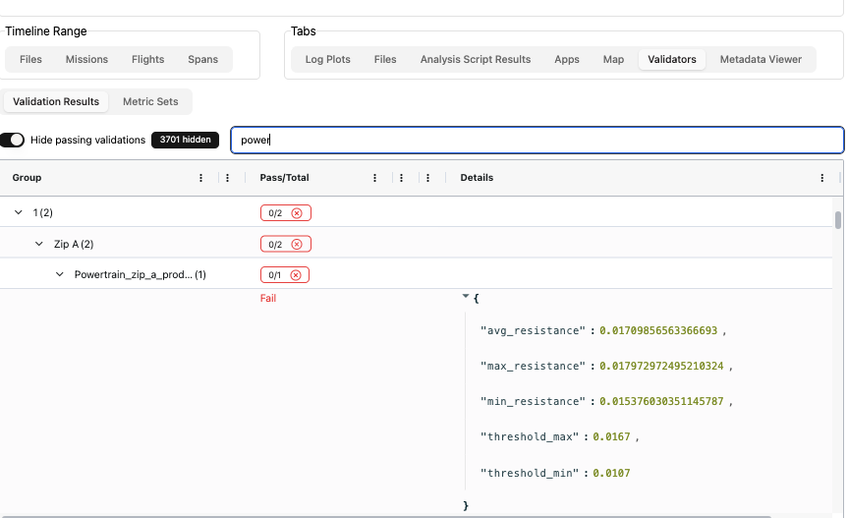Switch to Metric Sets sub-tab
The image size is (848, 518).
pos(150,101)
